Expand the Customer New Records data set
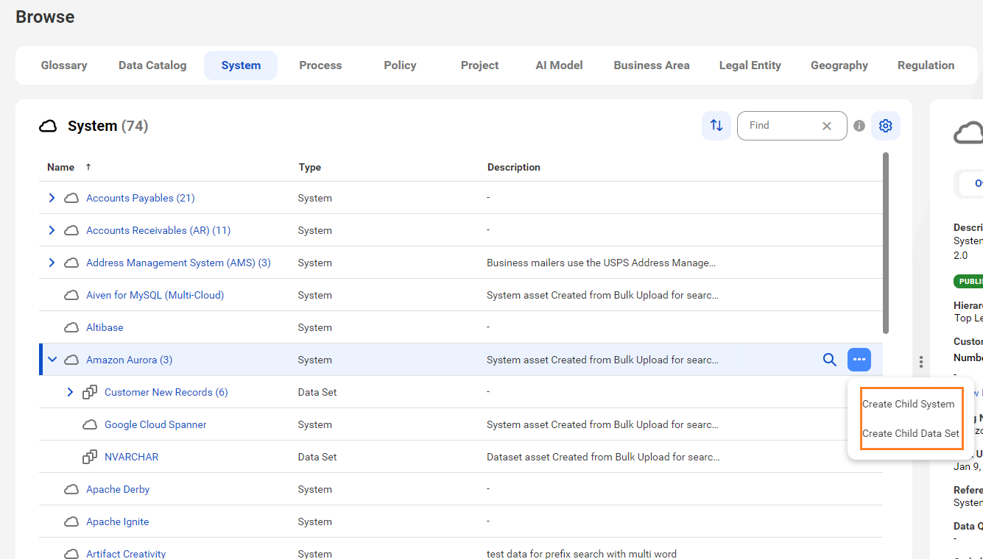This screenshot has height=559, width=983. tap(70, 392)
